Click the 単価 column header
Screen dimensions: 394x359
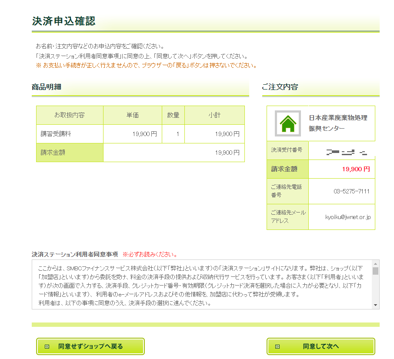pos(132,115)
